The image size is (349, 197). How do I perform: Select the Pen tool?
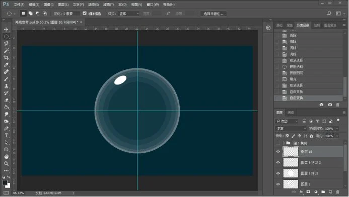click(6, 128)
